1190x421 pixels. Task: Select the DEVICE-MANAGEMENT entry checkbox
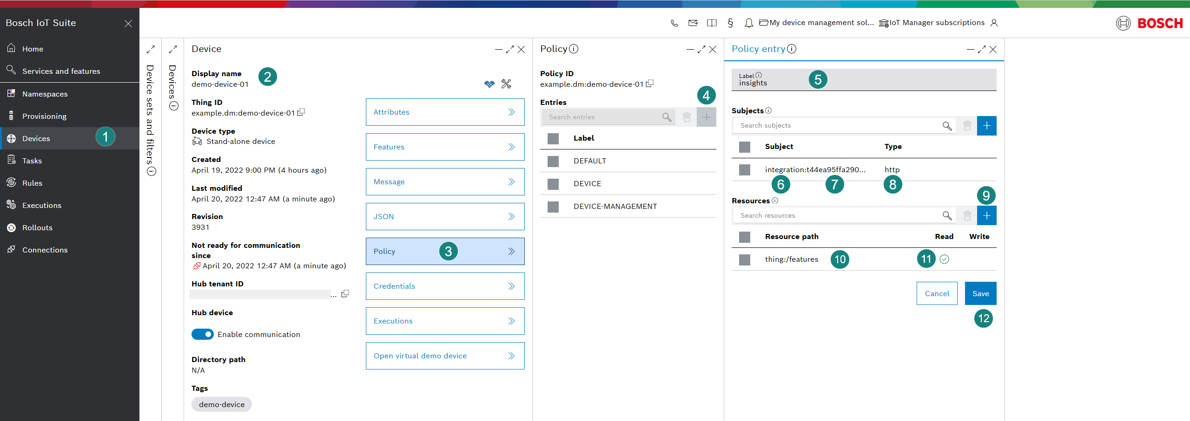tap(553, 207)
